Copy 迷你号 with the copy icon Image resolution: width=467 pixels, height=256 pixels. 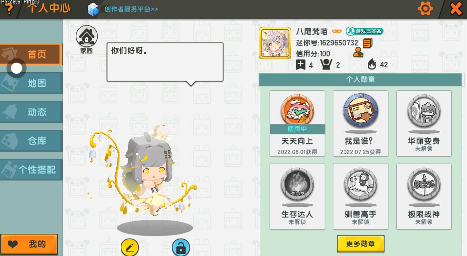367,43
